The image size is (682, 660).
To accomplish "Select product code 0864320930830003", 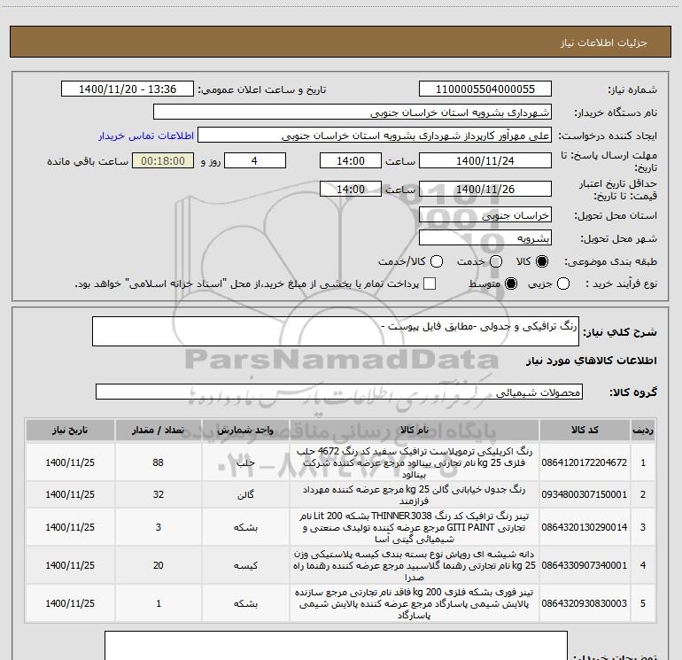I will tap(585, 603).
